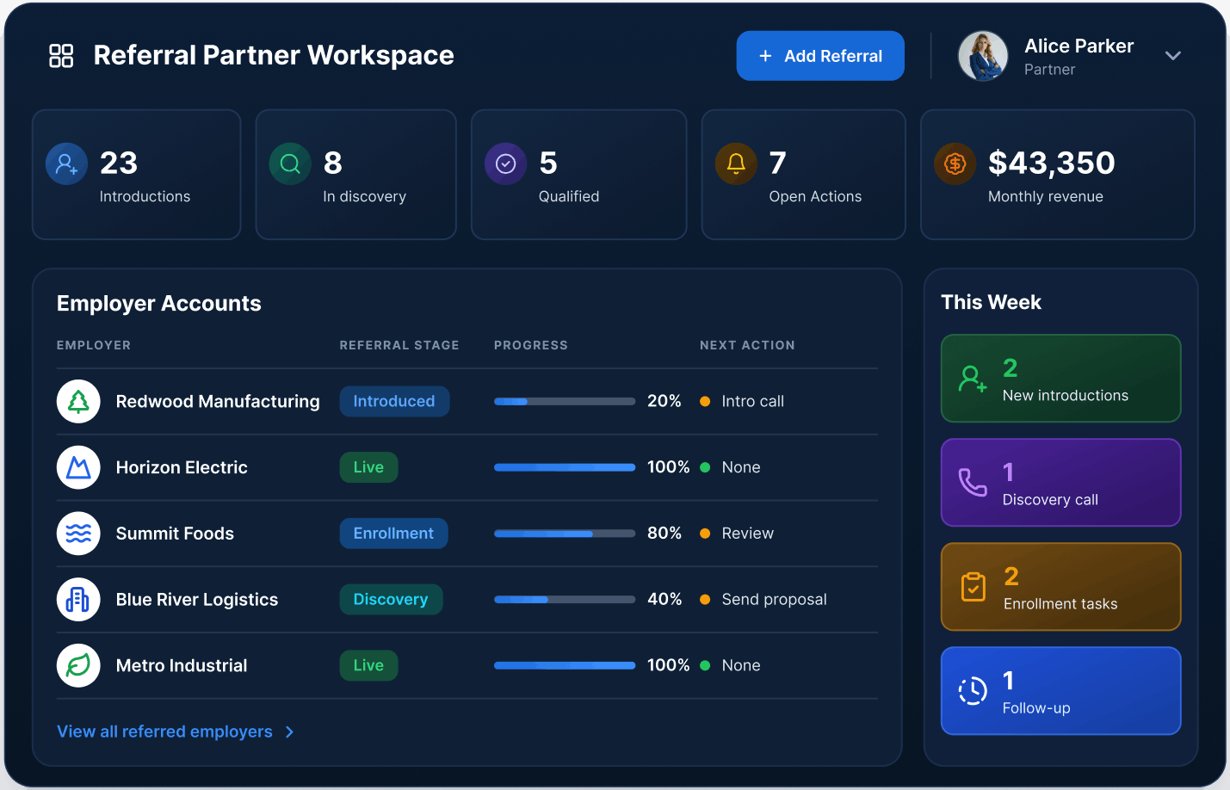The height and width of the screenshot is (790, 1230).
Task: Click the Enrollment tasks clipboard icon
Action: [973, 587]
